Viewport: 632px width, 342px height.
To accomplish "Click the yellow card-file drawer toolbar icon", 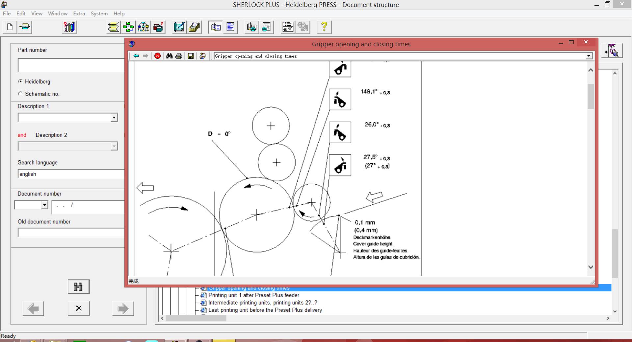I will point(194,27).
